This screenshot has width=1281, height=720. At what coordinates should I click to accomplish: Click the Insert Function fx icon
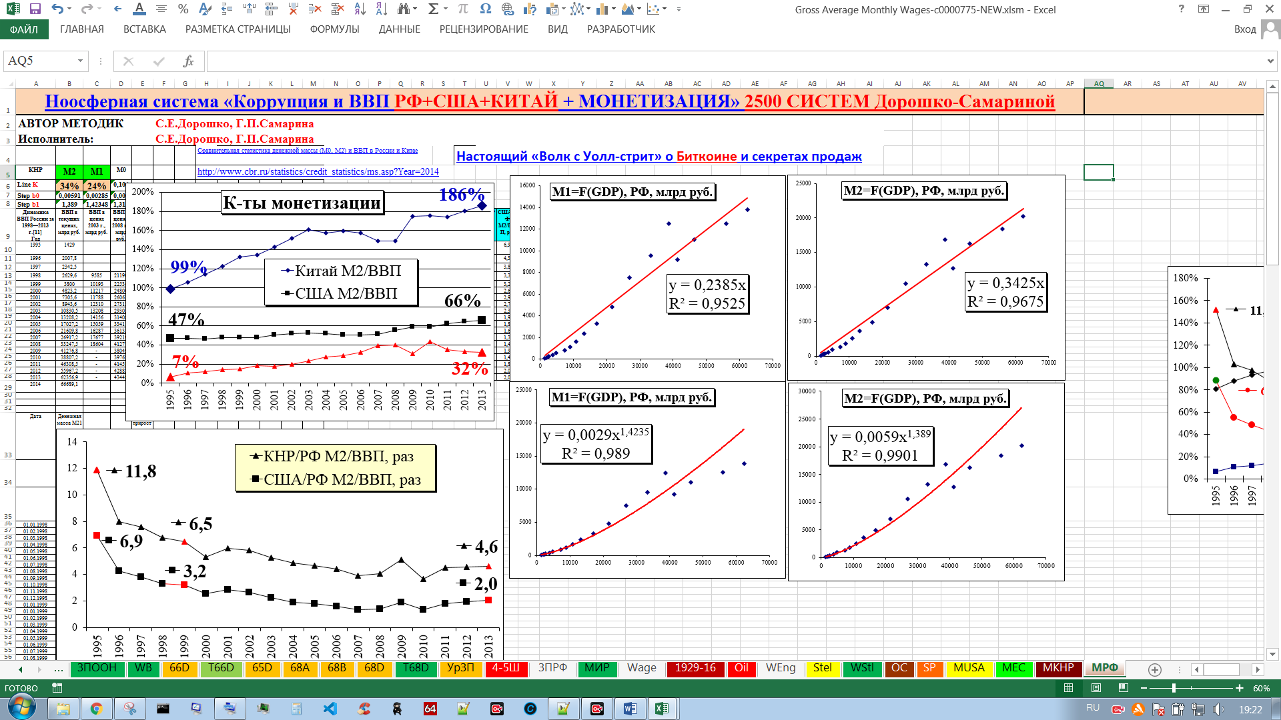pos(188,61)
